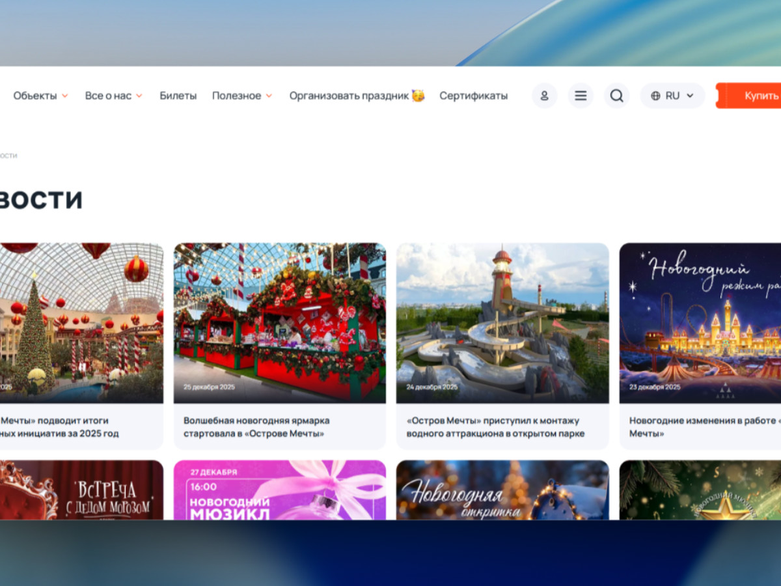Screen dimensions: 781x586
Task: Open the Полезное navigation item
Action: coord(236,96)
